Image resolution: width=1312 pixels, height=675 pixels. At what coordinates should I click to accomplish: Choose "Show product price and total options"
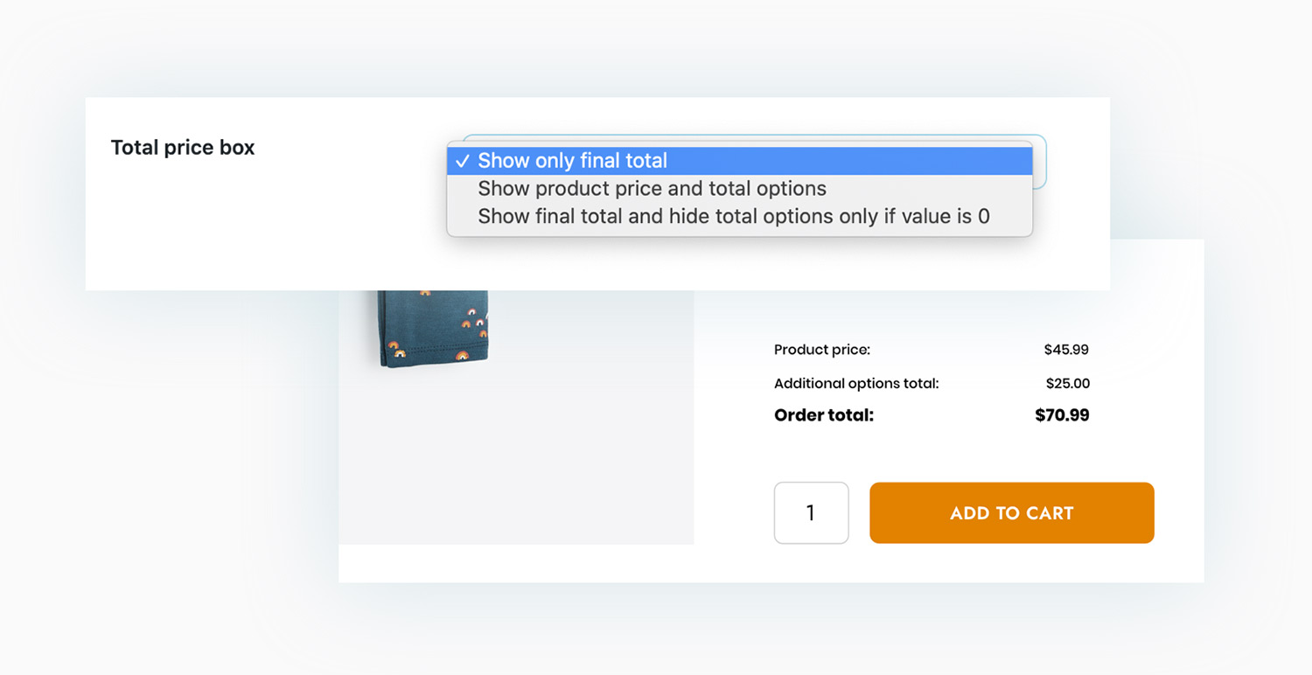coord(652,189)
